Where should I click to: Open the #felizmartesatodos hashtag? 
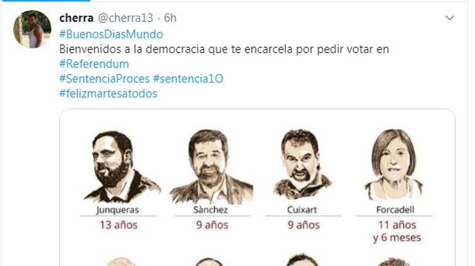pyautogui.click(x=108, y=93)
